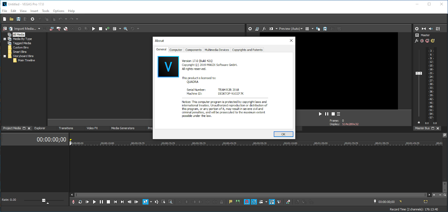Open the Multimedia Devices tab
The image size is (448, 212).
pyautogui.click(x=217, y=50)
